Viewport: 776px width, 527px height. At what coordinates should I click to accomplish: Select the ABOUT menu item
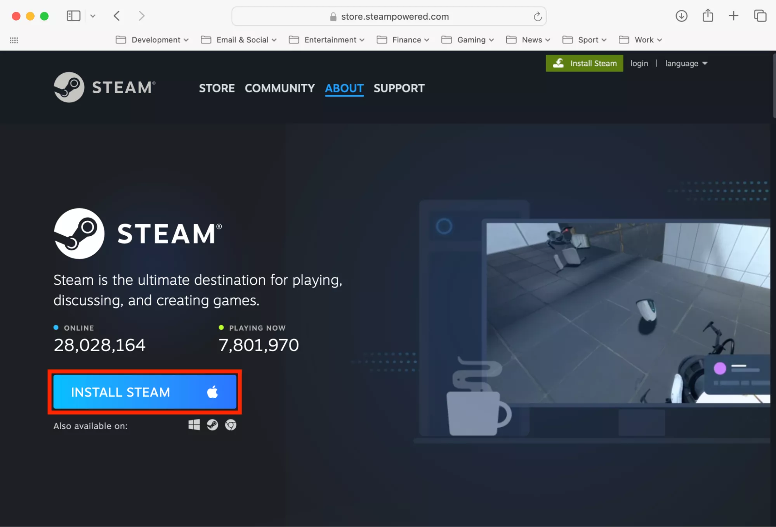pyautogui.click(x=344, y=88)
